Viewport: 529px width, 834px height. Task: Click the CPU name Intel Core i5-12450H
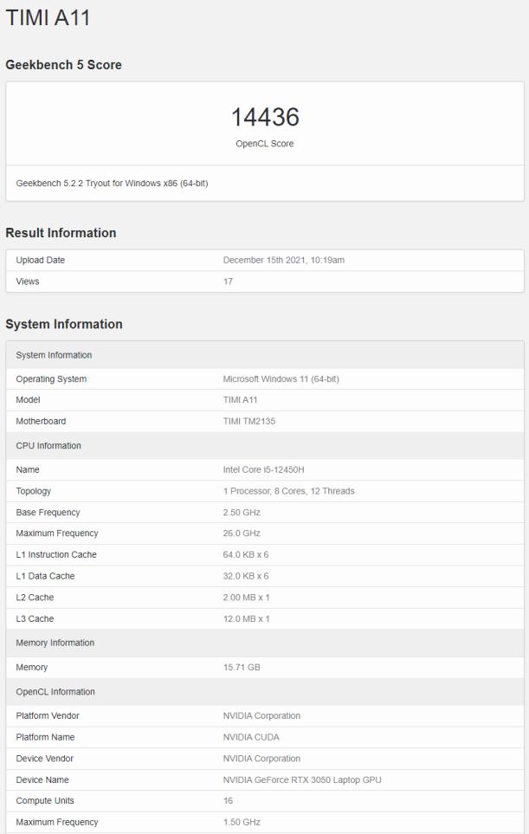(x=264, y=469)
